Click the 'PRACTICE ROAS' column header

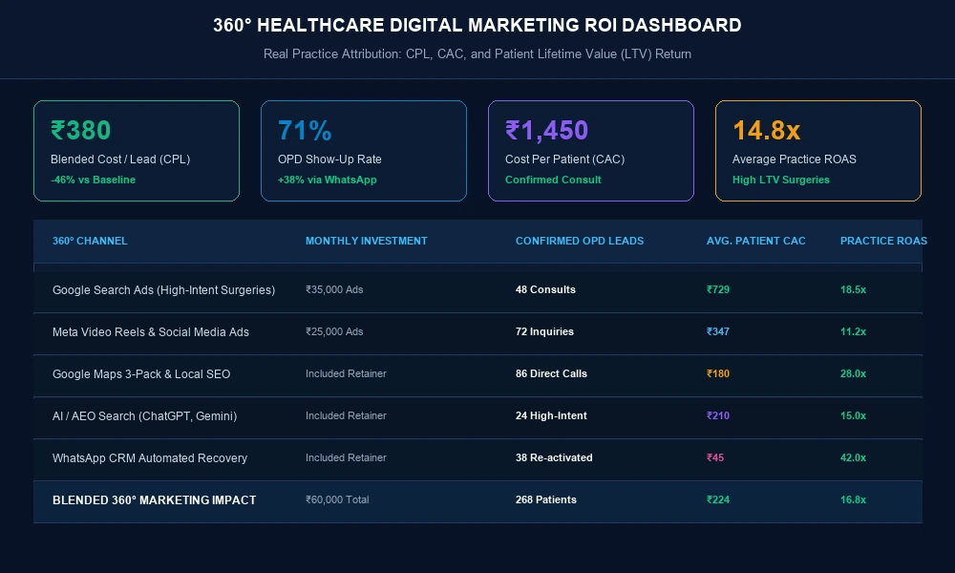(x=883, y=241)
